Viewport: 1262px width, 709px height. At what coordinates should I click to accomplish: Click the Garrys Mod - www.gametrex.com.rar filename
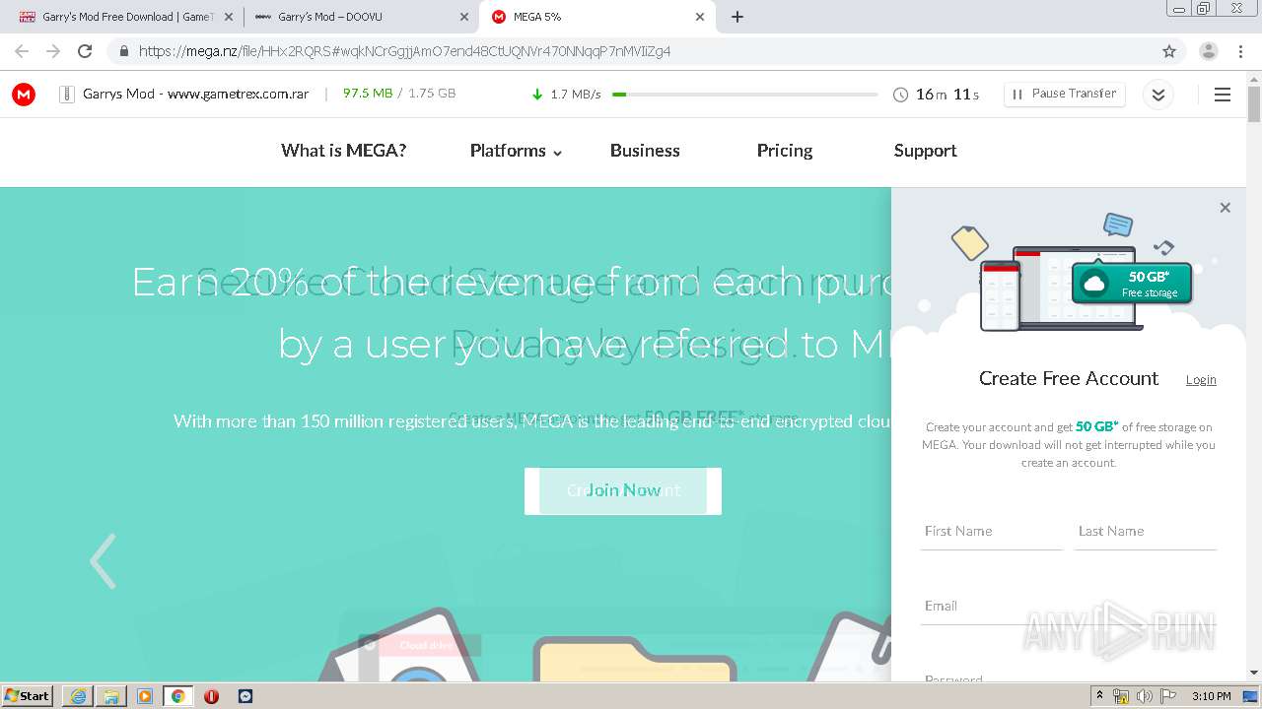tap(195, 94)
